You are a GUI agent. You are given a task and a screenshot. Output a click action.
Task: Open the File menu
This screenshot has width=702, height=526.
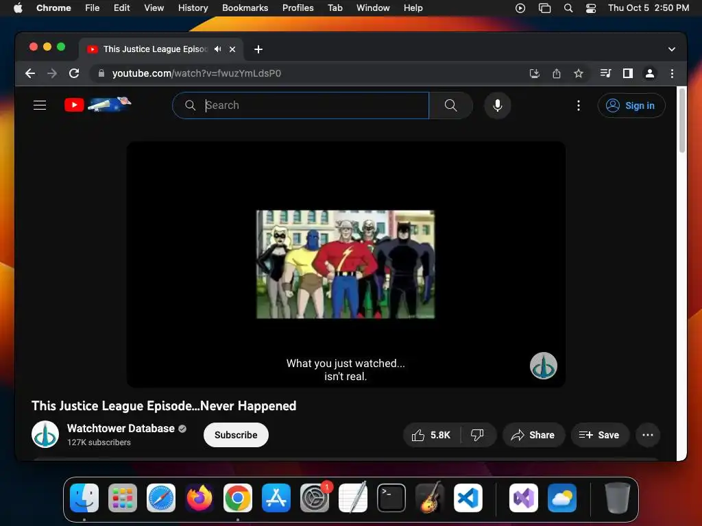tap(93, 8)
